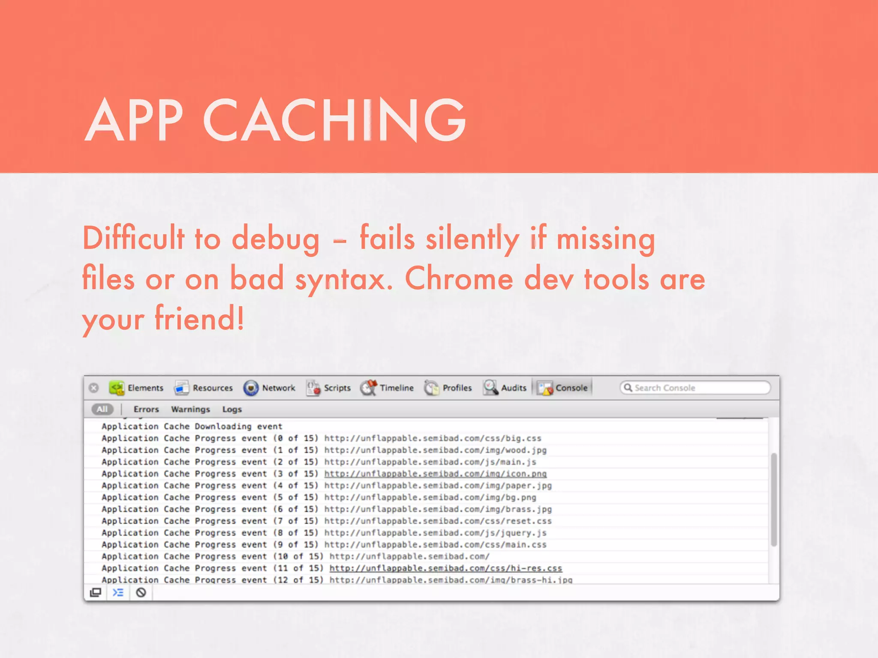Switch to the Network panel icon

(251, 388)
